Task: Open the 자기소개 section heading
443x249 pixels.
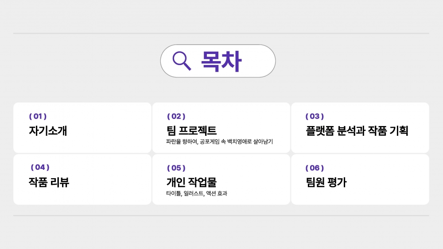Action: coord(48,131)
